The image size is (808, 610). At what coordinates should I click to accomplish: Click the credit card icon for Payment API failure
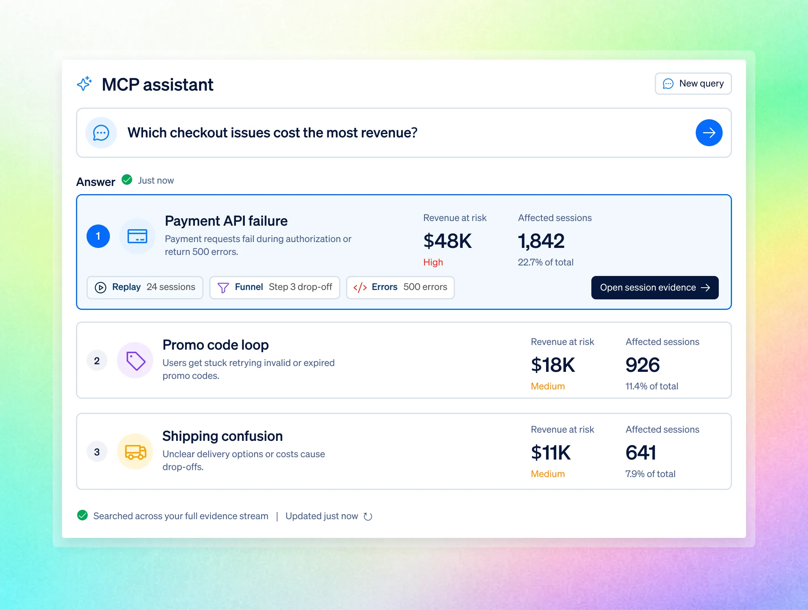click(137, 236)
